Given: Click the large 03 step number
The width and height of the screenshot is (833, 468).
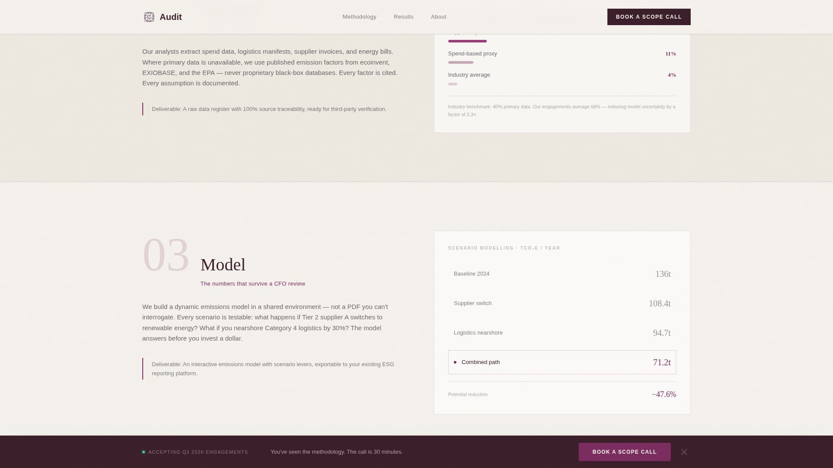Looking at the screenshot, I should pos(166,255).
